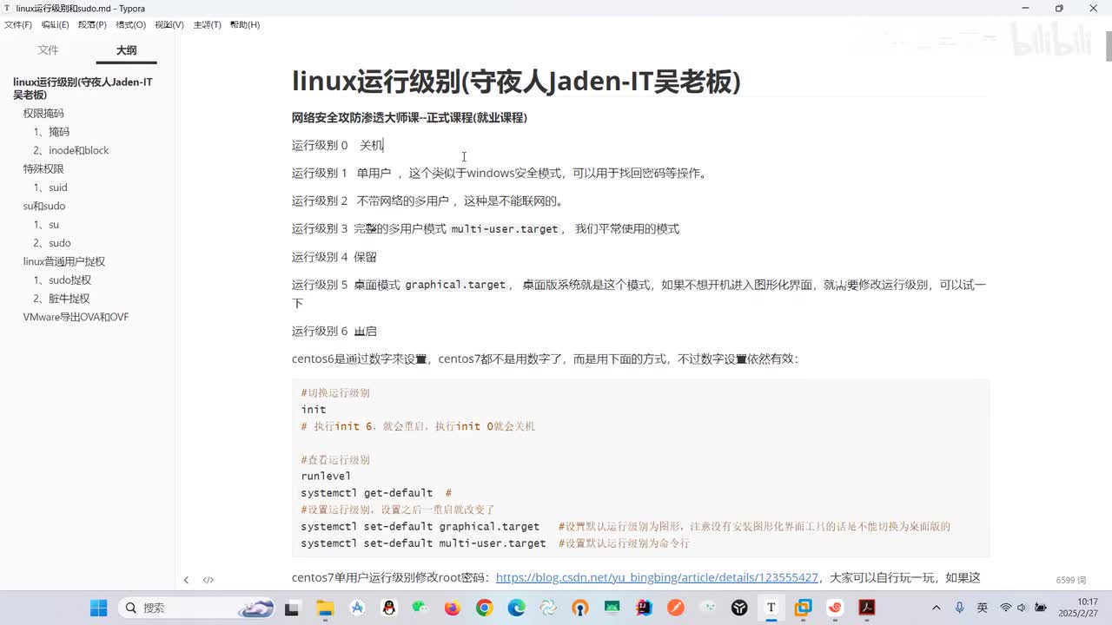Go to outline item 2、inode和block
The width and height of the screenshot is (1112, 625).
pyautogui.click(x=71, y=150)
